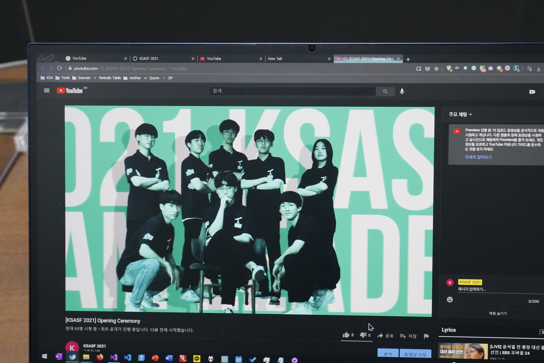
Task: Click the address bar URL youtube.com
Action: (x=86, y=68)
